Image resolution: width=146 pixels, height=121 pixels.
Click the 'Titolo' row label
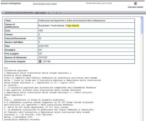(8, 21)
